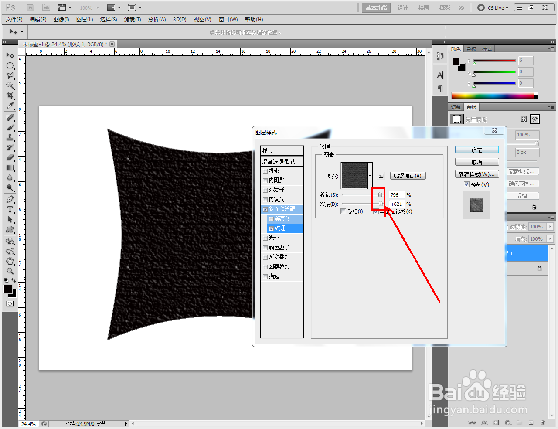
Task: Enable the 光泽 checkbox
Action: click(x=265, y=238)
